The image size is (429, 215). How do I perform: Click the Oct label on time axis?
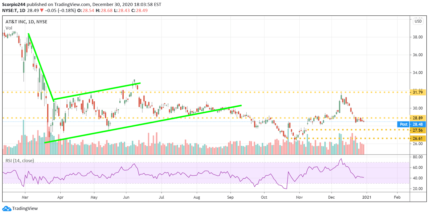[264, 197]
